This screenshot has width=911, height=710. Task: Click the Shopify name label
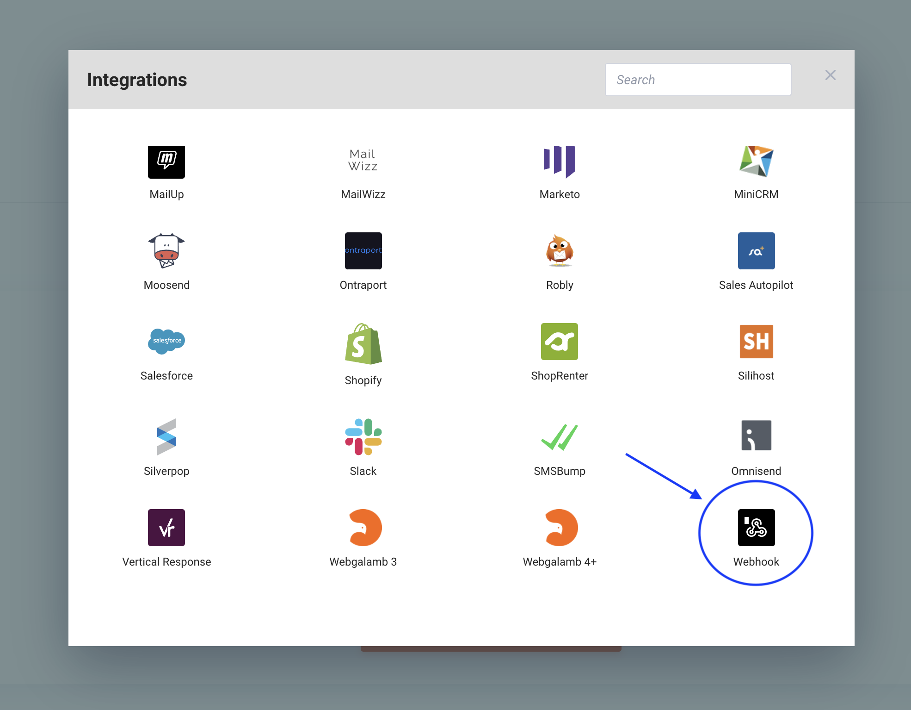point(363,380)
